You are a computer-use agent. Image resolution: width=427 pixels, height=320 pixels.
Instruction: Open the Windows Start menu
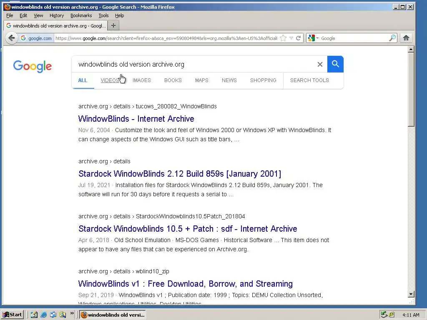pyautogui.click(x=12, y=315)
